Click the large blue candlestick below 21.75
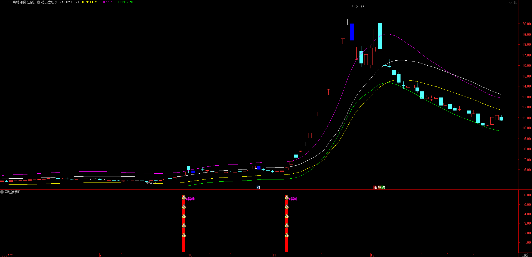The width and height of the screenshot is (532, 257). (x=352, y=32)
